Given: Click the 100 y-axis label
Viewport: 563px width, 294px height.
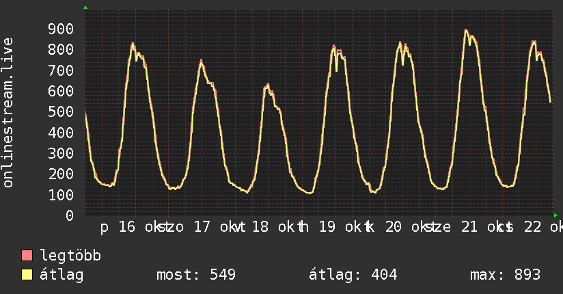Looking at the screenshot, I should (61, 195).
